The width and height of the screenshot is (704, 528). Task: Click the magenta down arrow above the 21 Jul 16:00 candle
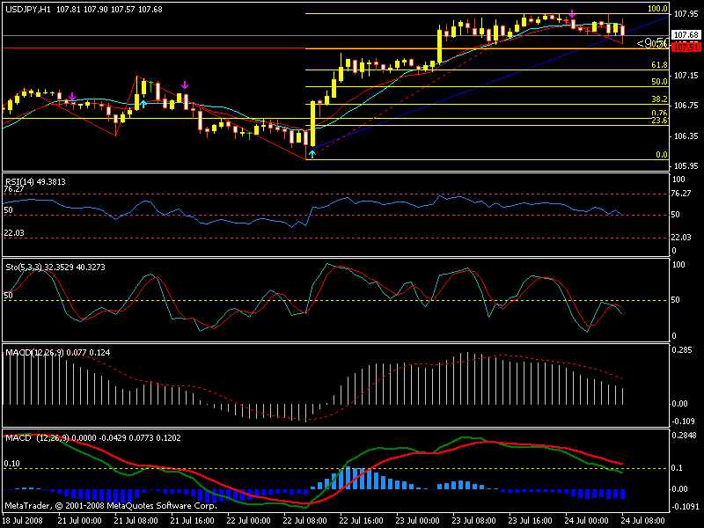click(x=185, y=84)
